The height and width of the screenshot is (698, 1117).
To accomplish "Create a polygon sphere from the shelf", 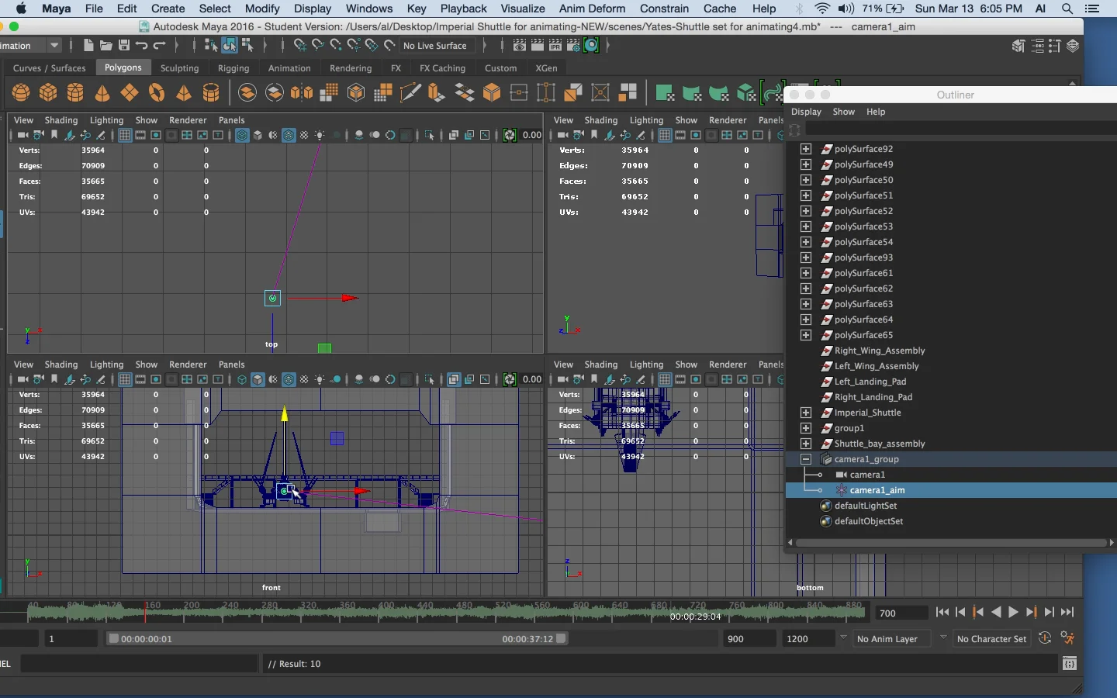I will (21, 93).
